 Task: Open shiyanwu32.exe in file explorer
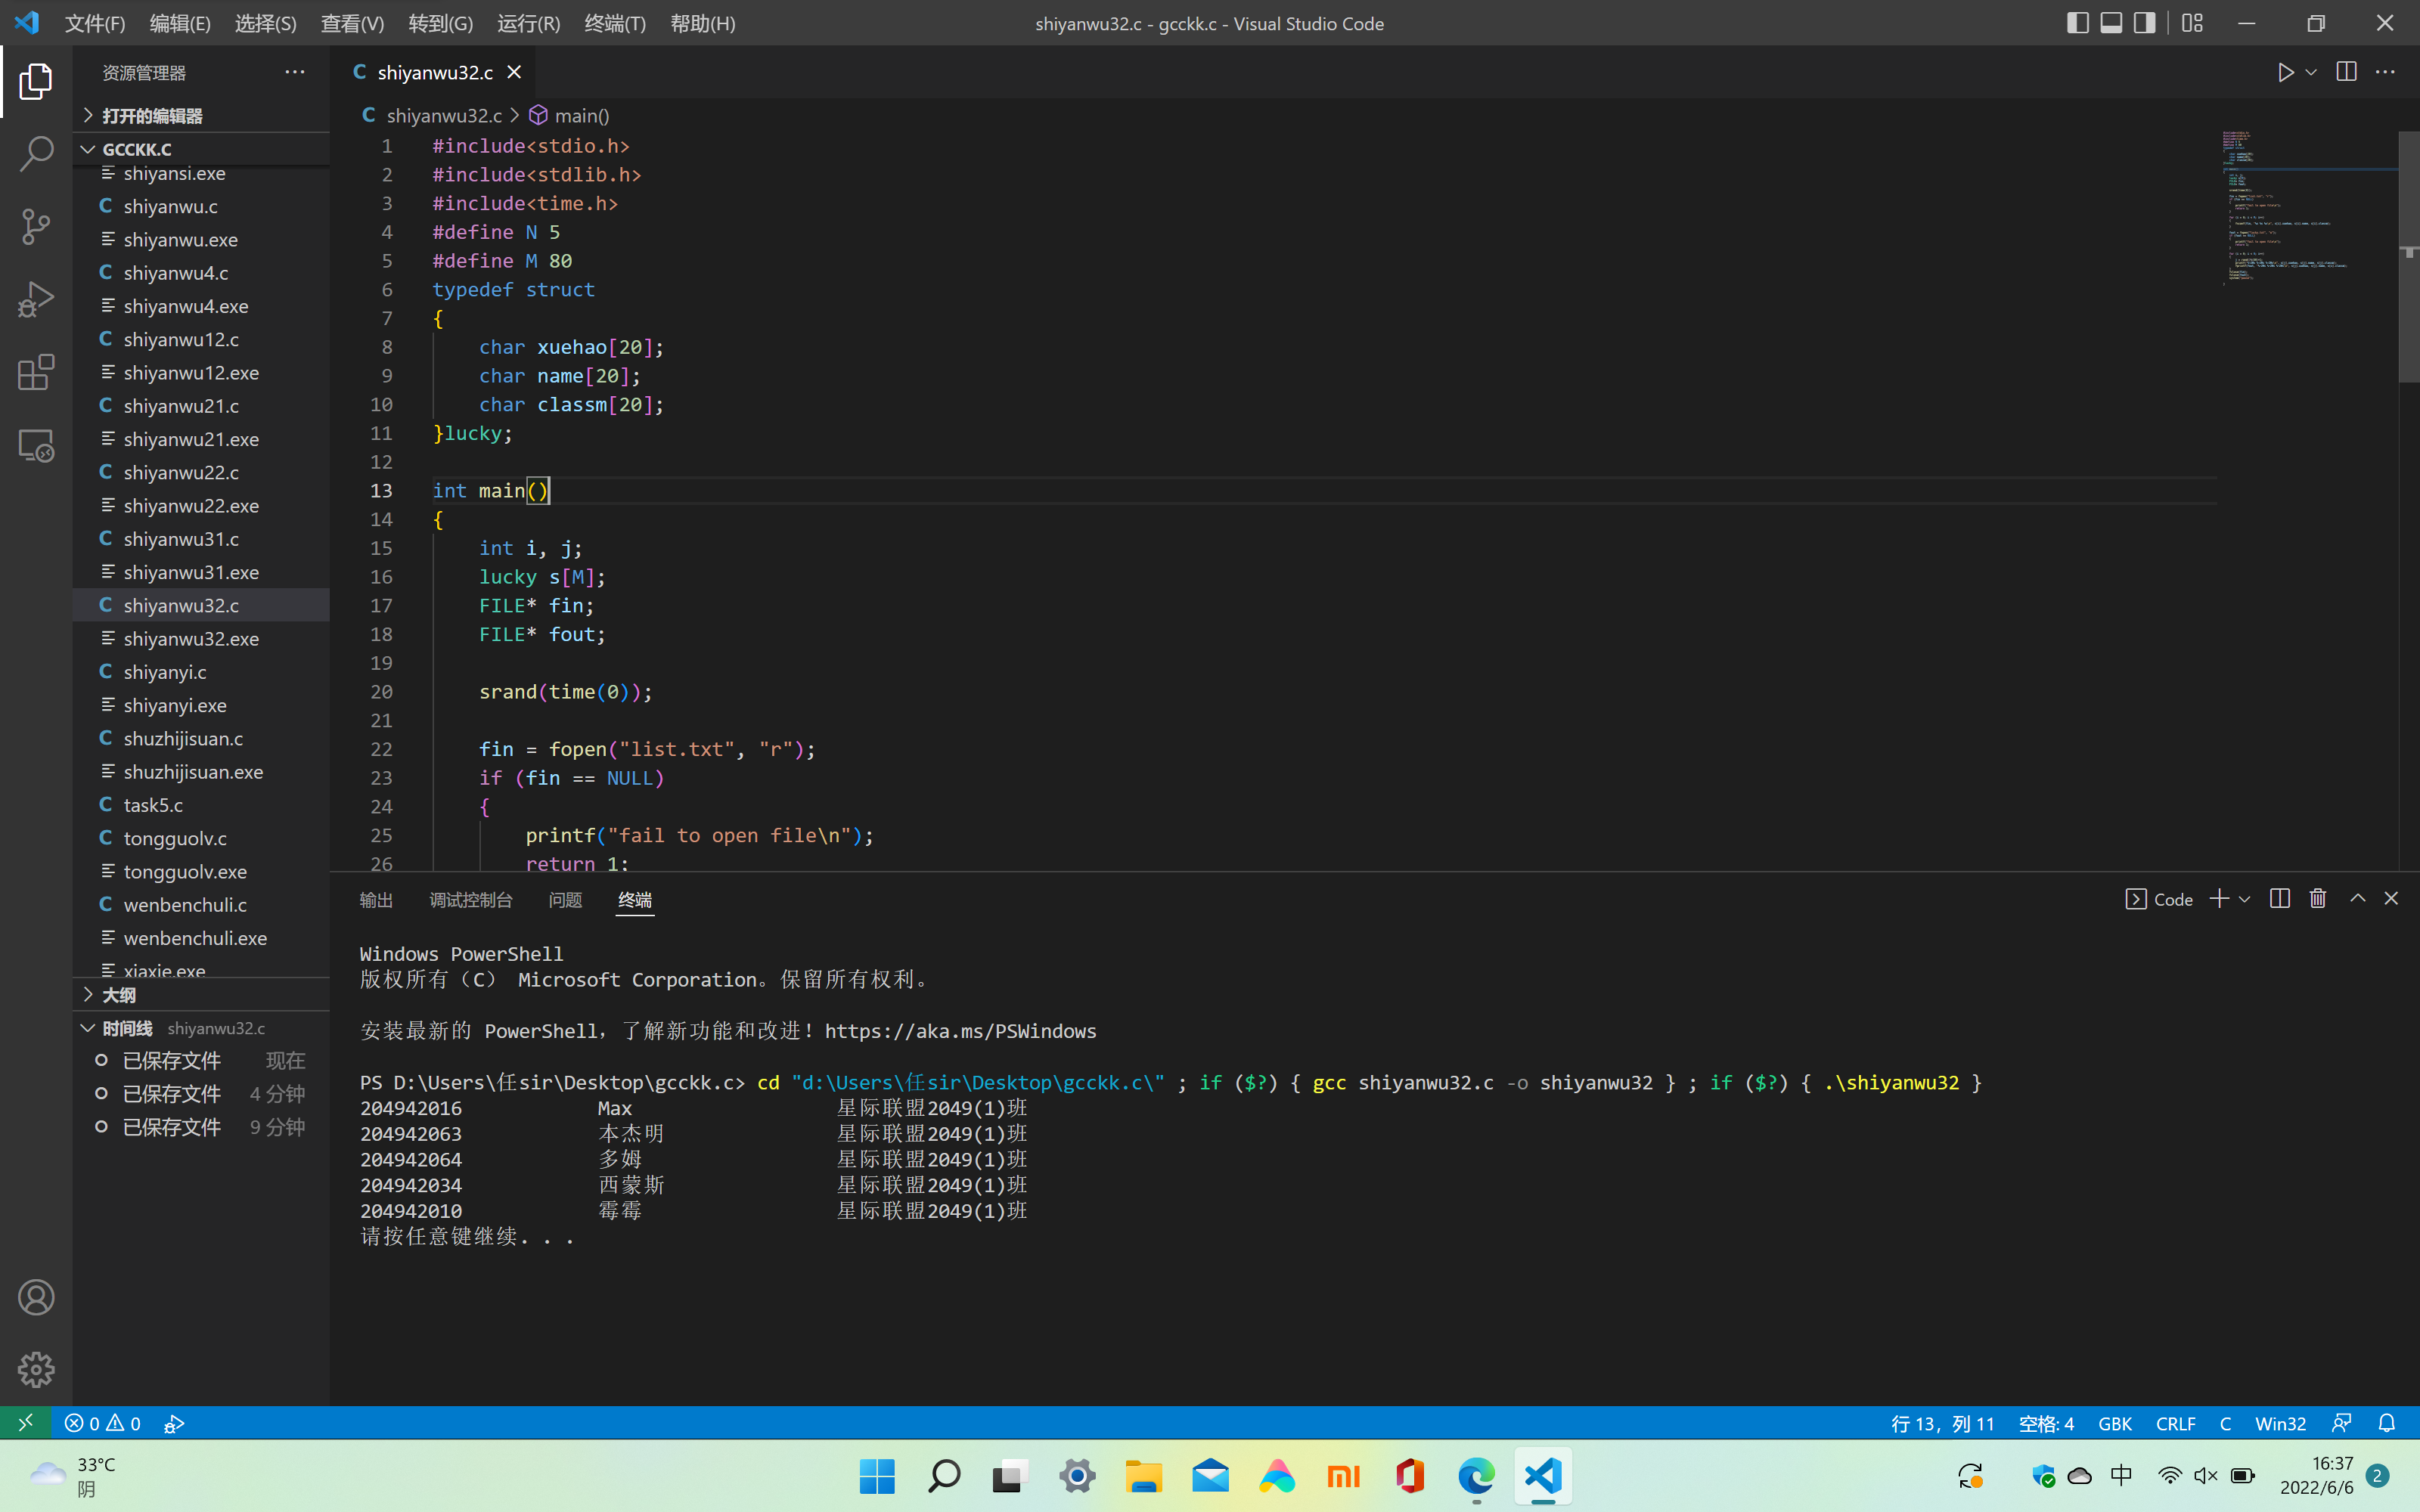pos(201,638)
